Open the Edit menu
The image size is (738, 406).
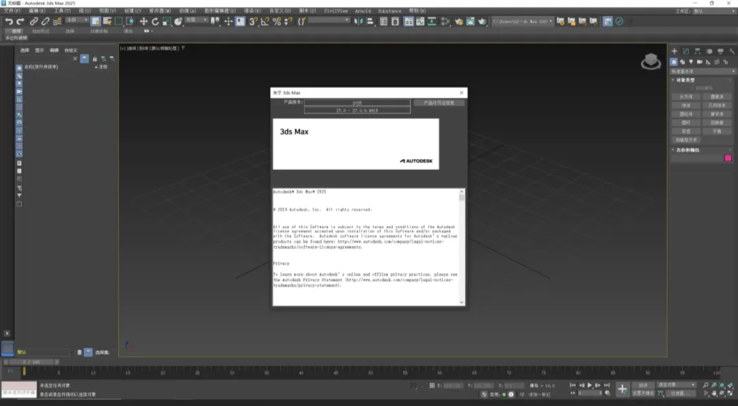click(x=37, y=11)
